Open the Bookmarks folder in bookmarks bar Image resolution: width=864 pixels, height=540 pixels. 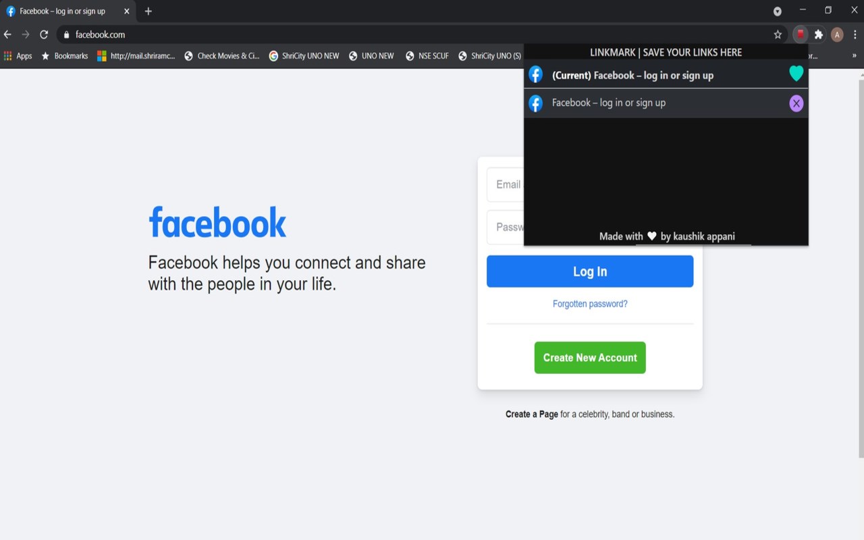pyautogui.click(x=64, y=56)
